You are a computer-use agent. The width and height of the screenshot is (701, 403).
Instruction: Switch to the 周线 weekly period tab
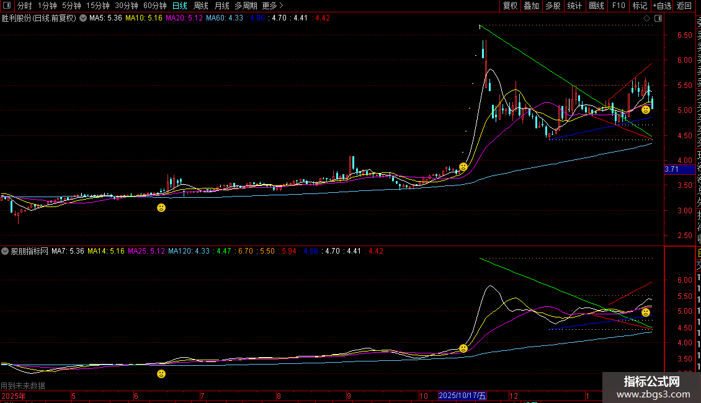pos(201,6)
